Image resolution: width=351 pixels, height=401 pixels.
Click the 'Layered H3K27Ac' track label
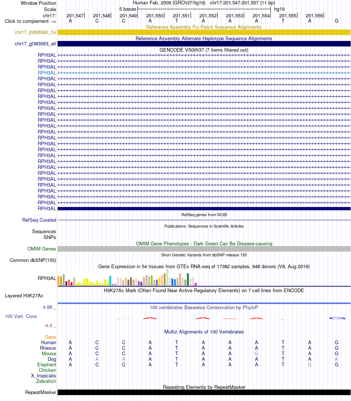(x=24, y=295)
